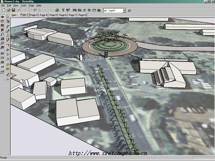215x161 pixels.
Task: Click the Copy icon in the toolbar
Action: [31, 10]
